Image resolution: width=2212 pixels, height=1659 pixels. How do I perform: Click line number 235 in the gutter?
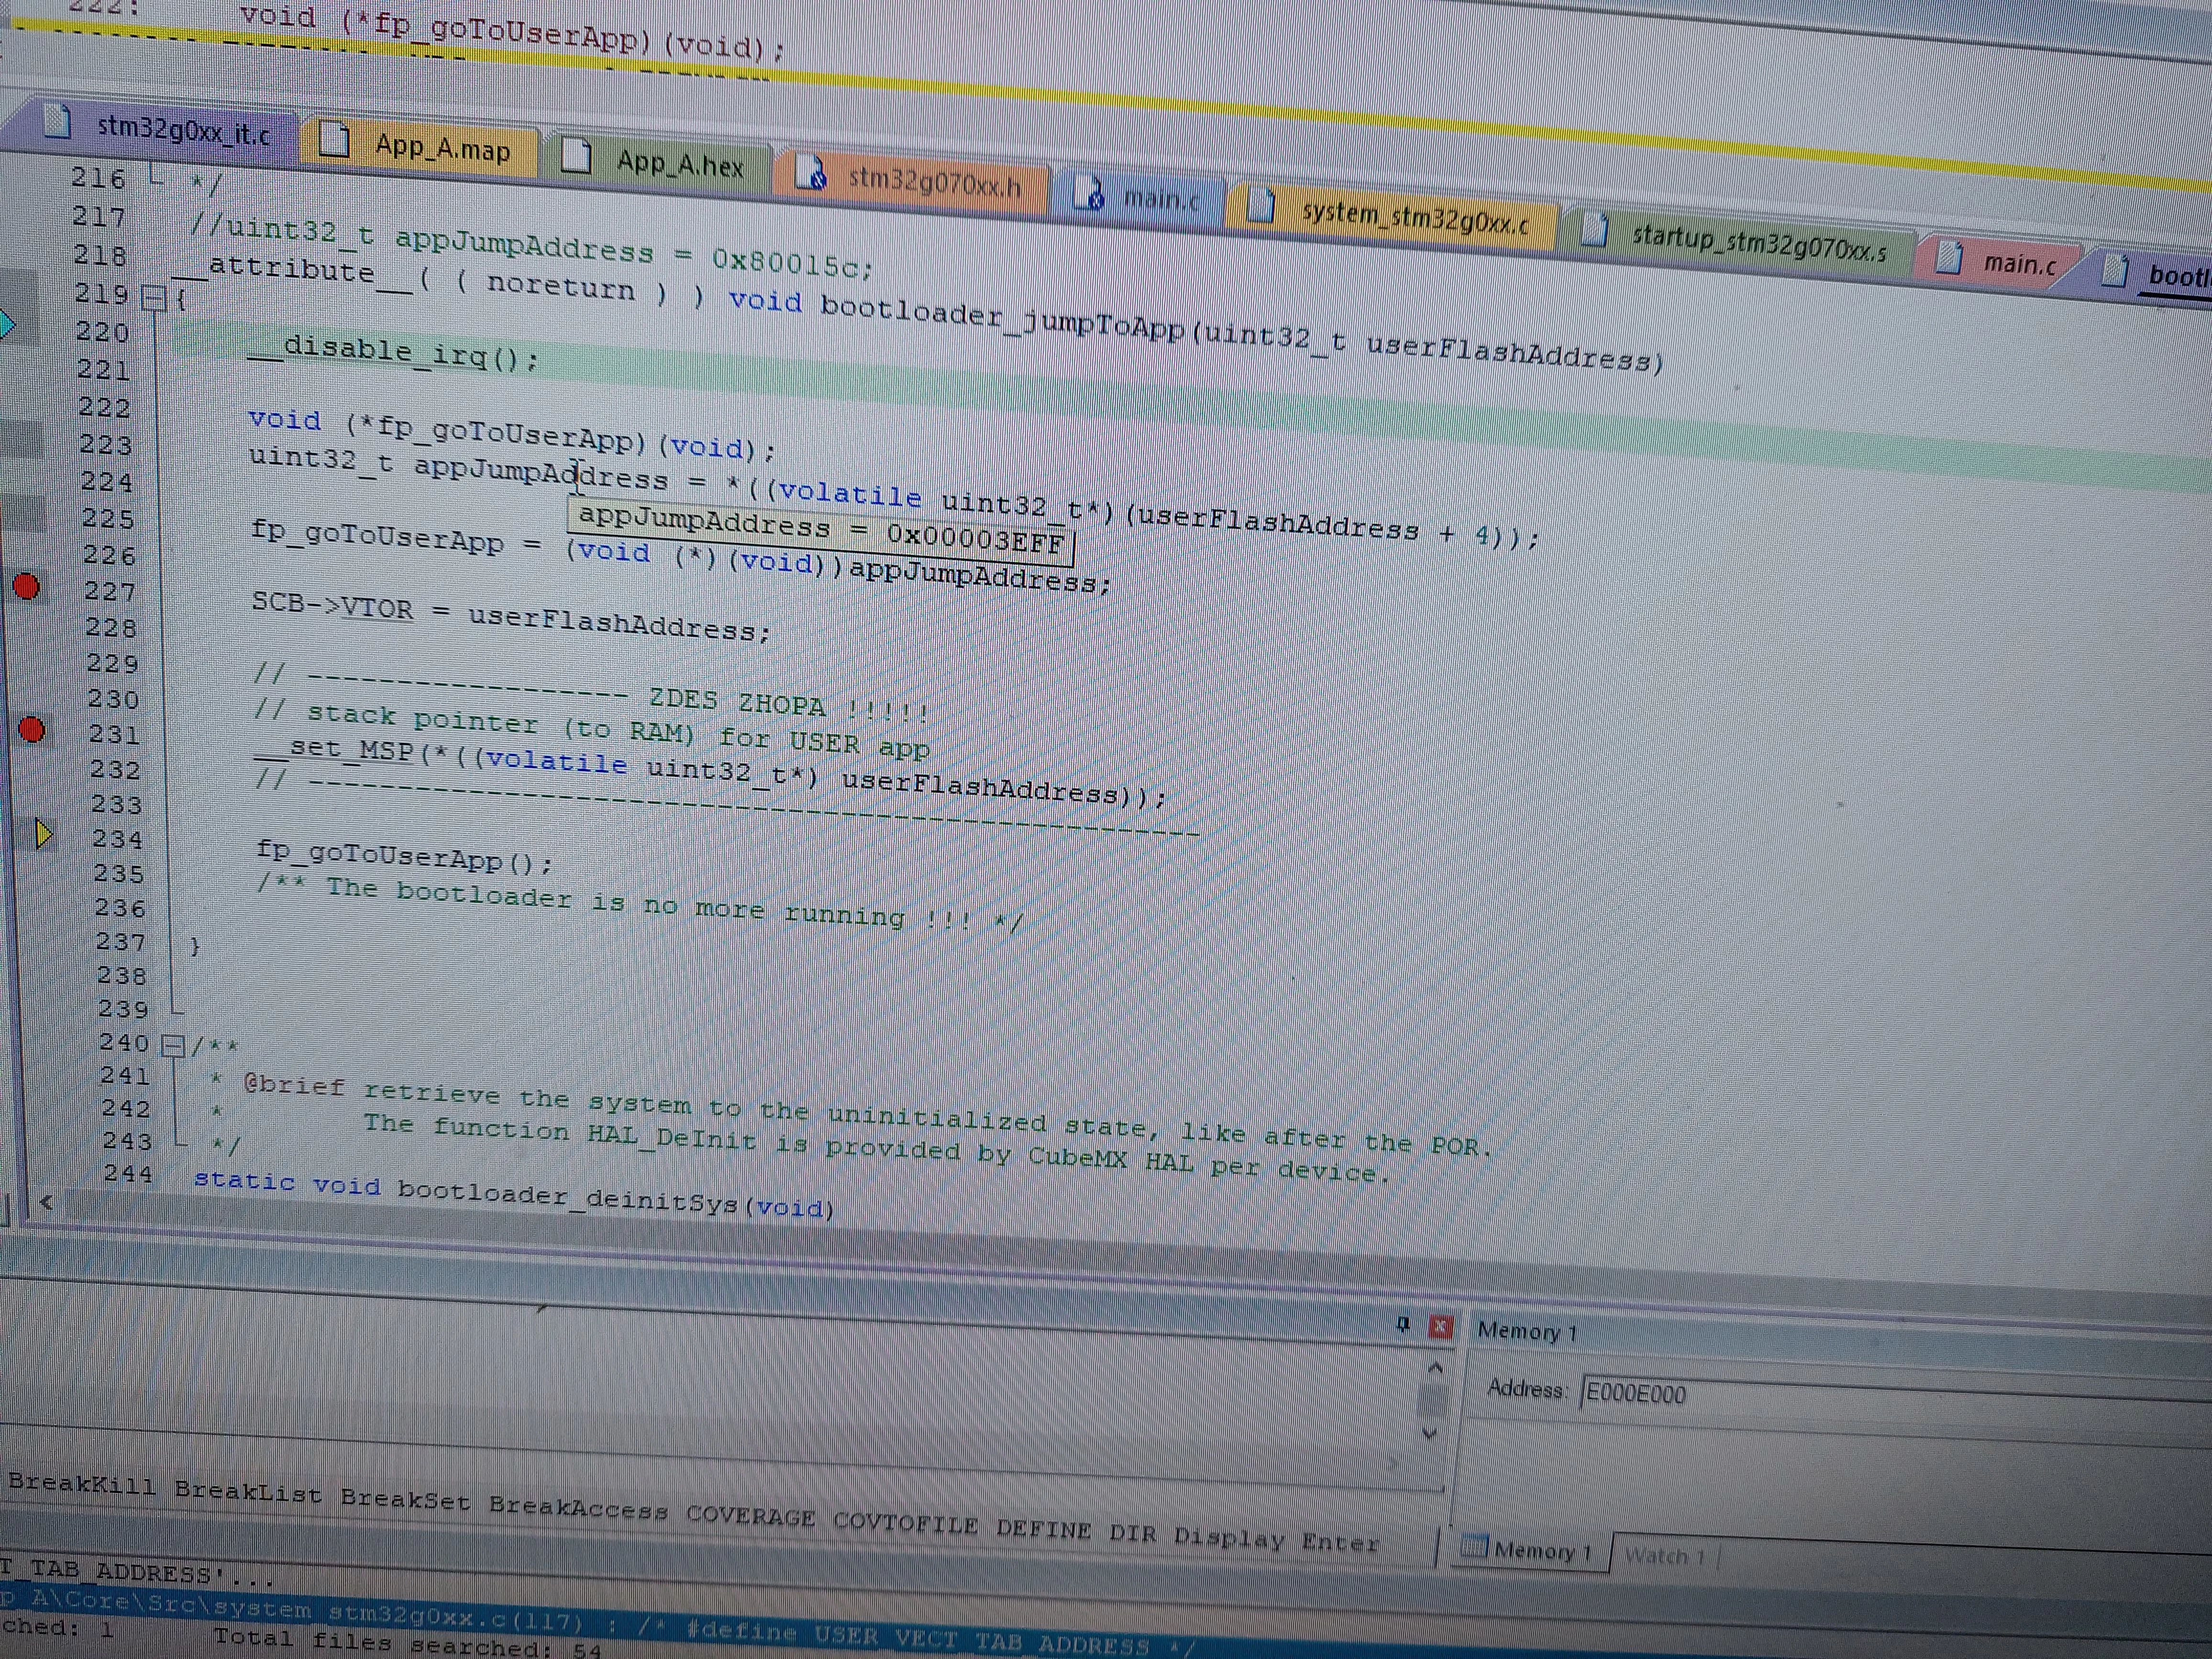pos(119,873)
